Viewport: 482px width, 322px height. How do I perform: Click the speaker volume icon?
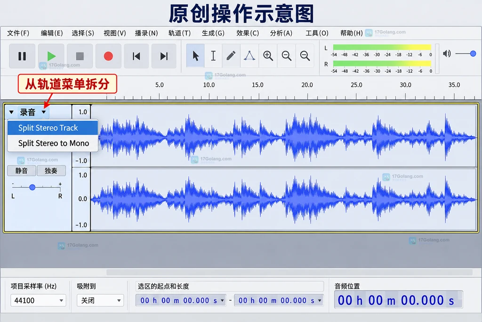[x=447, y=54]
